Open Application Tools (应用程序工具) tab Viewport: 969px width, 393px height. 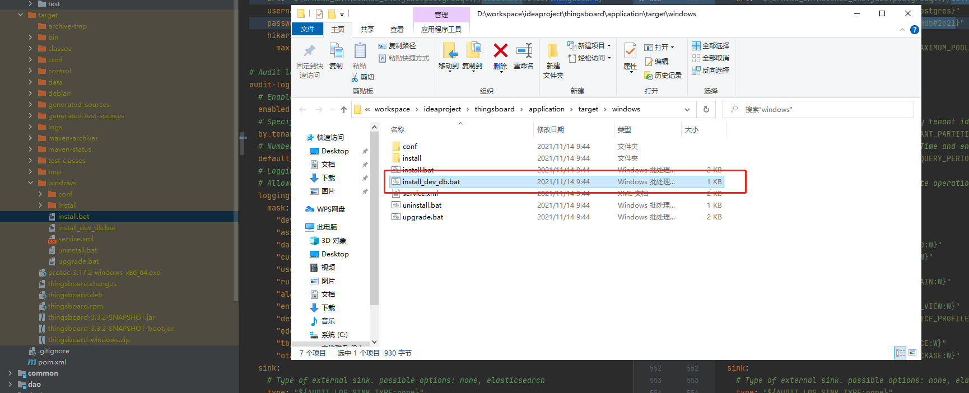(441, 30)
